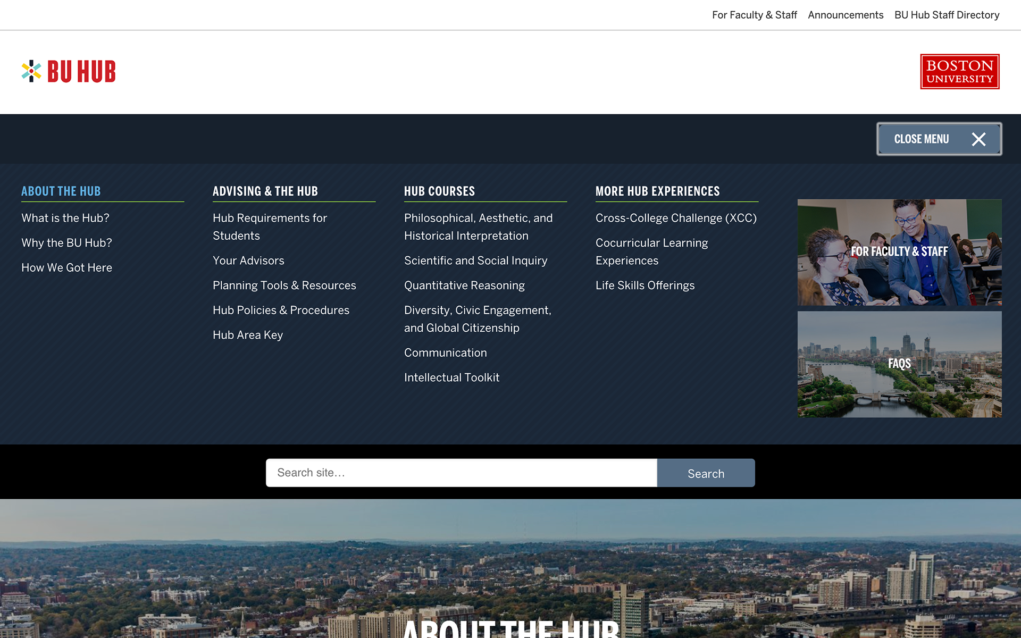Focus the Search site text field
The height and width of the screenshot is (638, 1021).
[x=461, y=473]
